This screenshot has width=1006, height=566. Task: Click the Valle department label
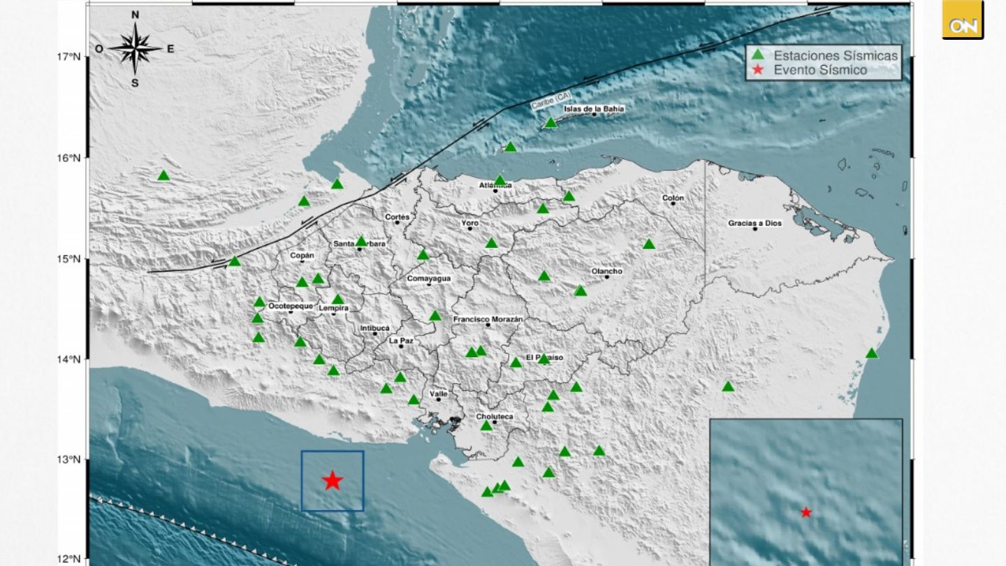[x=439, y=394]
